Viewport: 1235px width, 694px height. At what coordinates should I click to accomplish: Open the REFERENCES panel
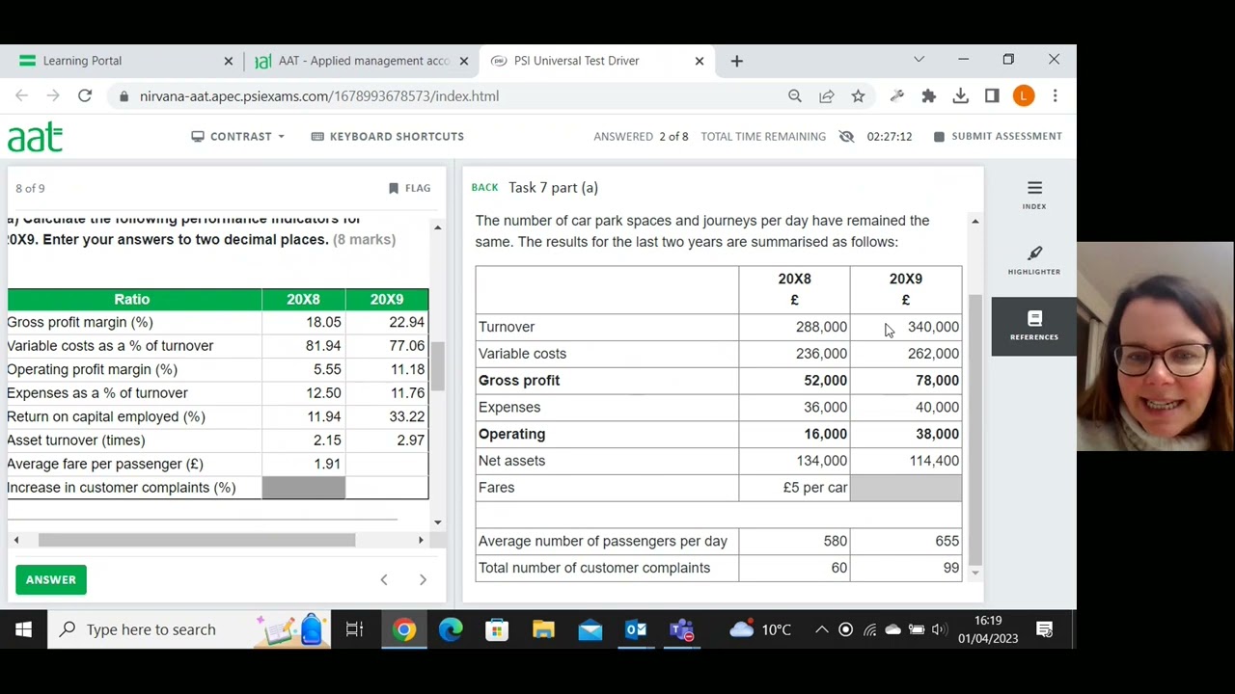1034,326
